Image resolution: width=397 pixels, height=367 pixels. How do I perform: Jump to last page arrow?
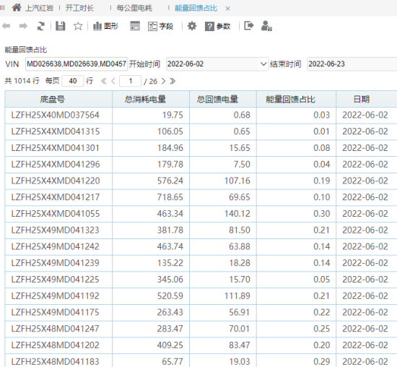pyautogui.click(x=173, y=81)
